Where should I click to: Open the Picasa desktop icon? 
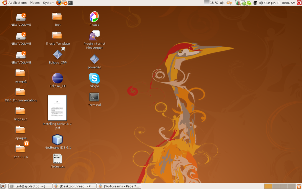pos(94,17)
